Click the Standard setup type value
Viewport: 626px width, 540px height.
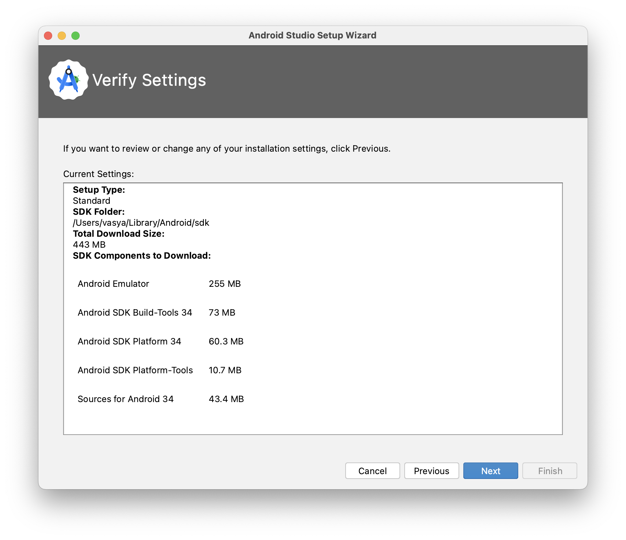coord(92,201)
